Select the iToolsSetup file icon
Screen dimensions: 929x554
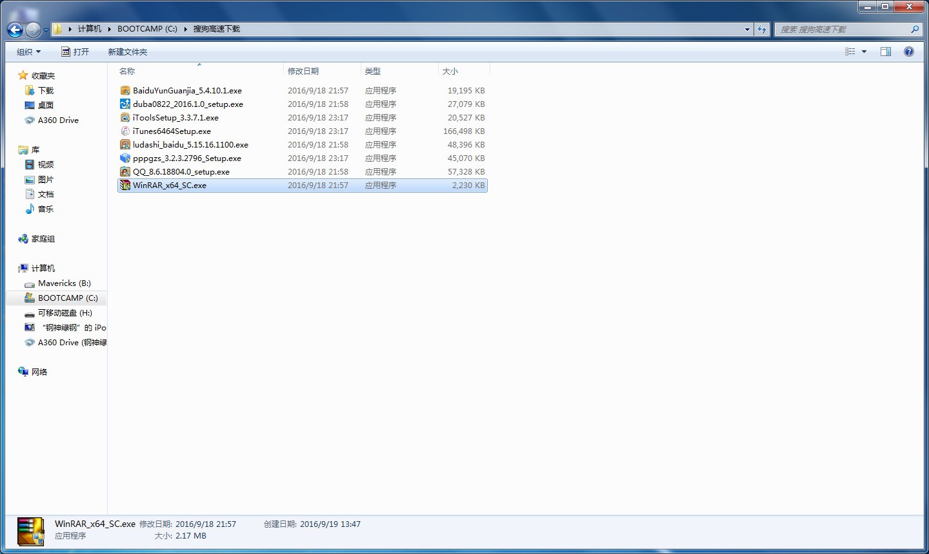pyautogui.click(x=125, y=118)
